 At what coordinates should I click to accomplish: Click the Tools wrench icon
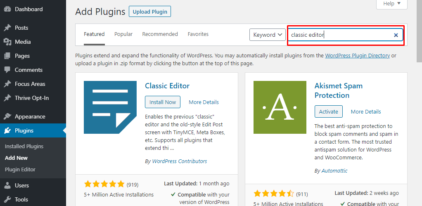click(7, 199)
